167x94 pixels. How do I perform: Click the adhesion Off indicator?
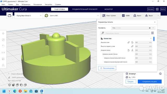coord(149,16)
